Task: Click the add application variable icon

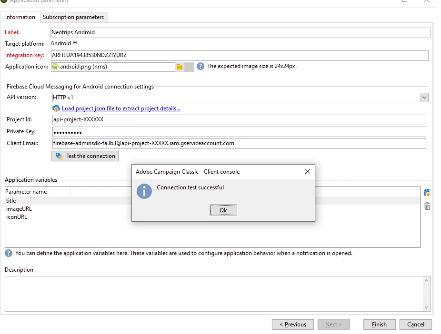Action: 427,193
